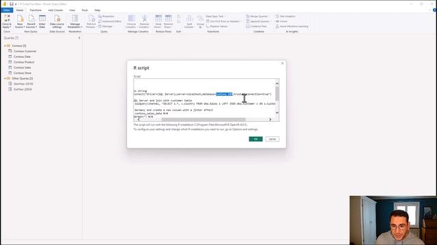
Task: Click the Enter Data icon
Action: 42,18
